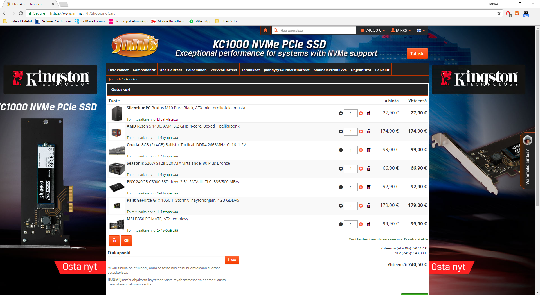The width and height of the screenshot is (540, 295).
Task: Open the Pelaaminen category menu
Action: (x=196, y=70)
